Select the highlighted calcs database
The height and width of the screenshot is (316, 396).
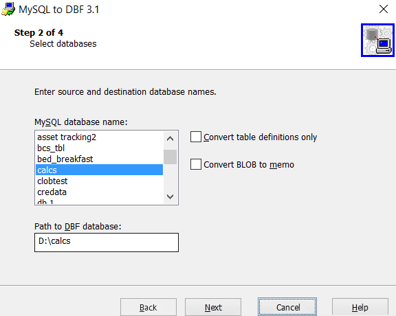[x=99, y=170]
